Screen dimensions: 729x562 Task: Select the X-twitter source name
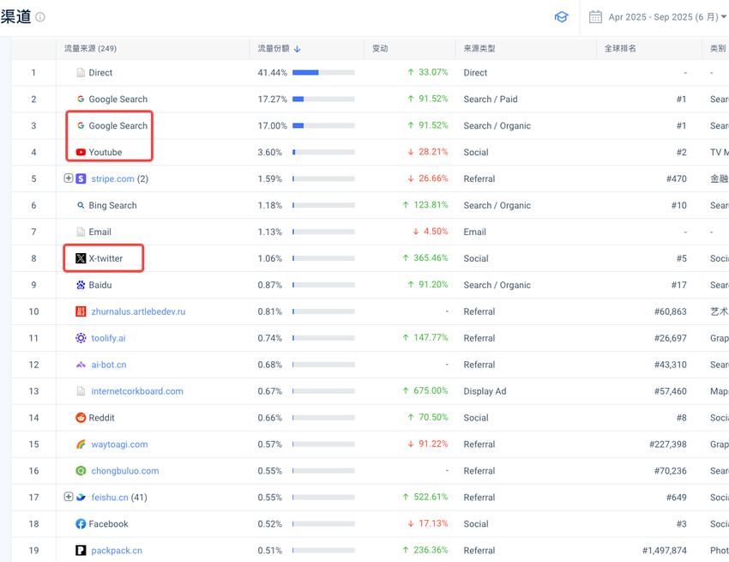pos(105,258)
